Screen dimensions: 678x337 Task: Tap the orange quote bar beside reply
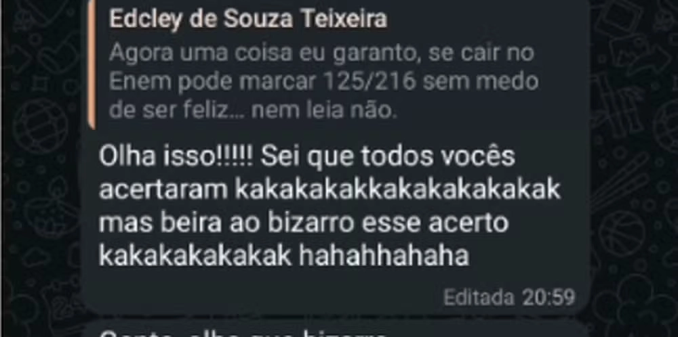tap(92, 65)
